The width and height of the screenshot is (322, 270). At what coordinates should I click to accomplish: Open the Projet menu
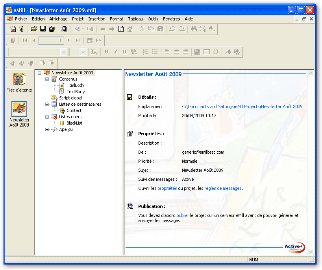[78, 19]
